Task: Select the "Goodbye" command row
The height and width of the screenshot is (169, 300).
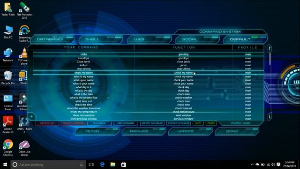Action: tap(148, 58)
